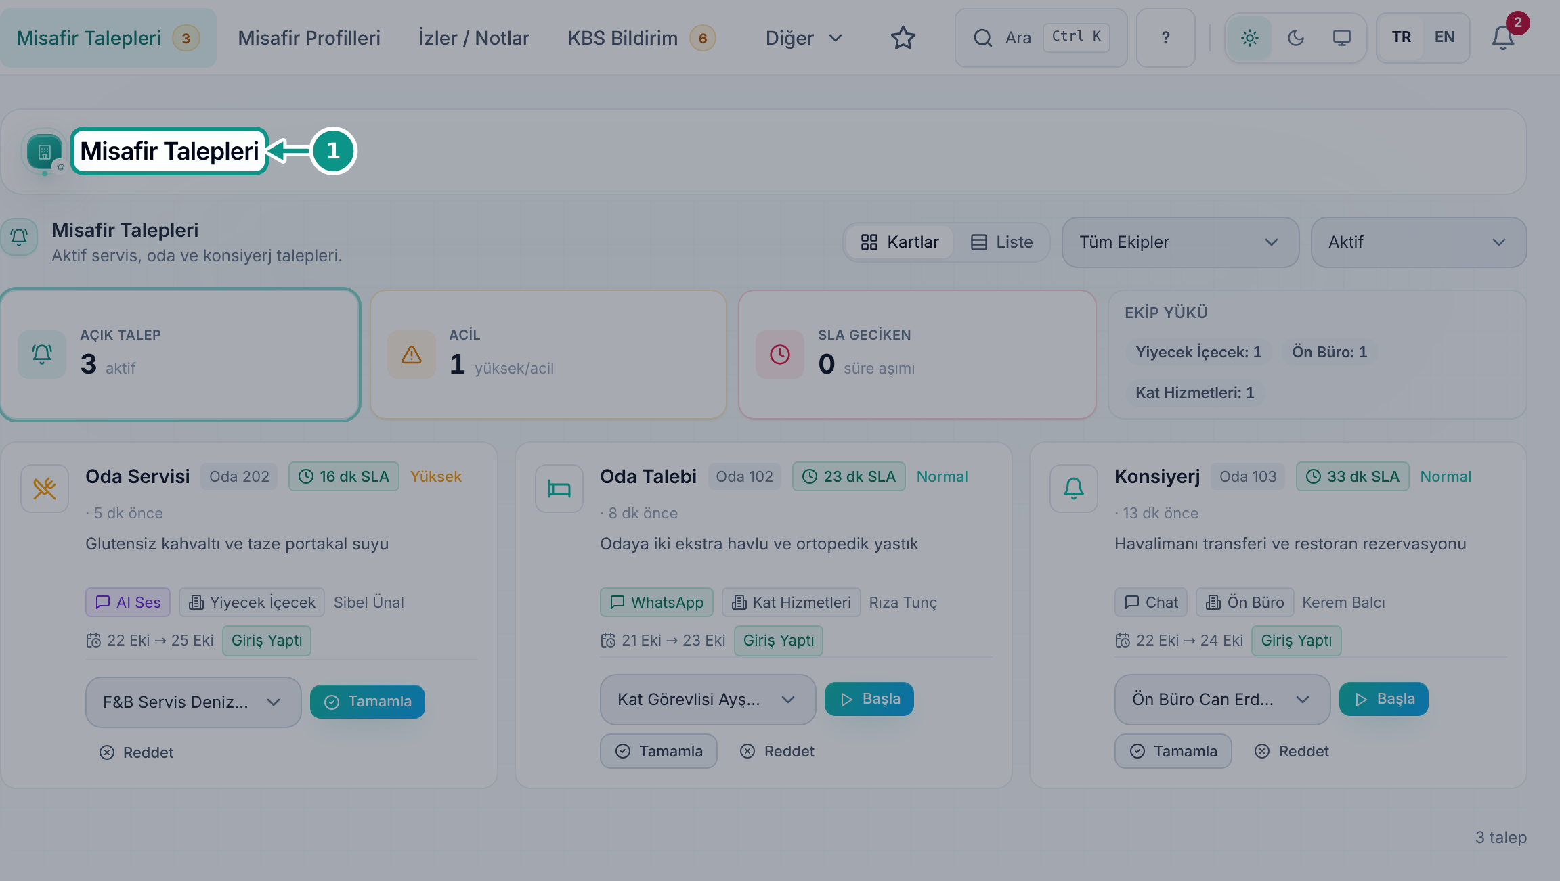
Task: Click the SLA Geciken clock icon
Action: click(780, 354)
